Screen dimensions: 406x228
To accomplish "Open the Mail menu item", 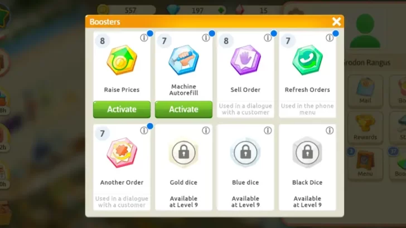I will (x=365, y=91).
